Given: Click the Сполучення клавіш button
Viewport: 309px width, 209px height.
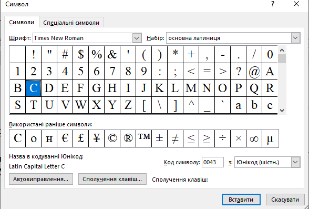Looking at the screenshot, I should point(112,179).
